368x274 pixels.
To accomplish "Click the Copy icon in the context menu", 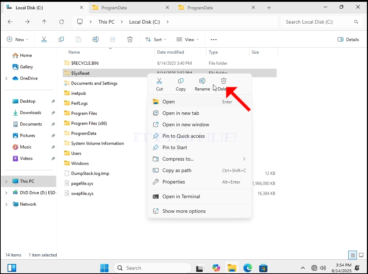I will pyautogui.click(x=181, y=81).
